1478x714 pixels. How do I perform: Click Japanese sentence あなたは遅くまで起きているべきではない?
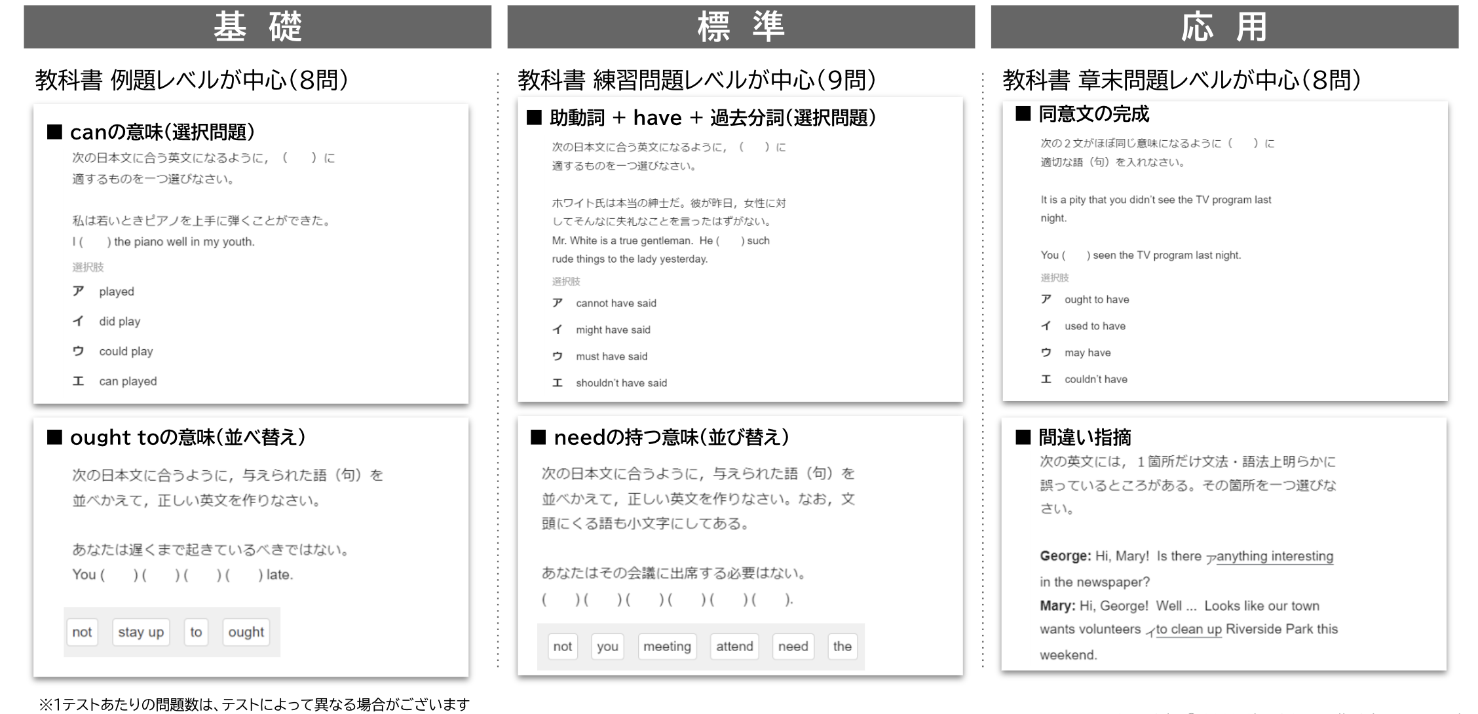[x=210, y=550]
